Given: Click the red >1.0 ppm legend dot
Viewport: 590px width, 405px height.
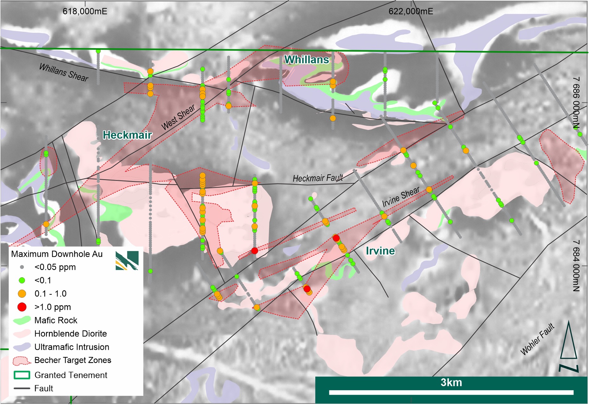Looking at the screenshot, I should [22, 307].
